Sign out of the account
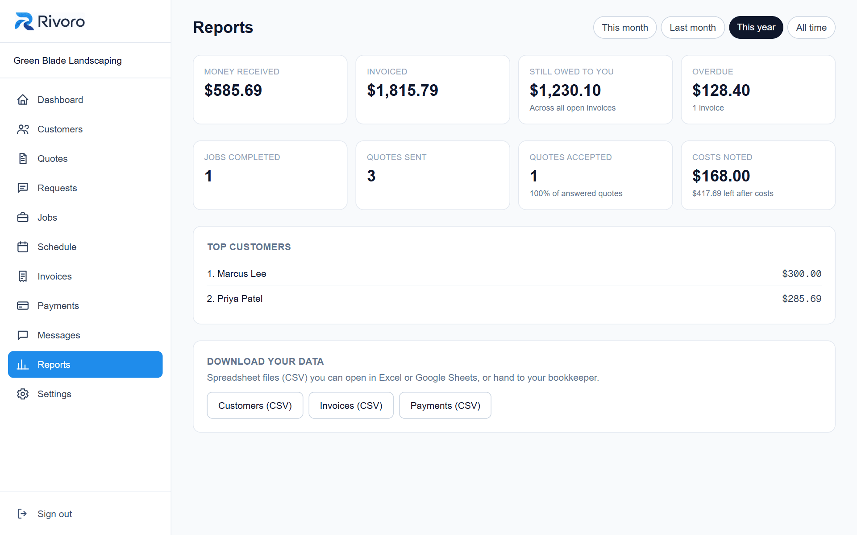The image size is (857, 535). [x=85, y=514]
